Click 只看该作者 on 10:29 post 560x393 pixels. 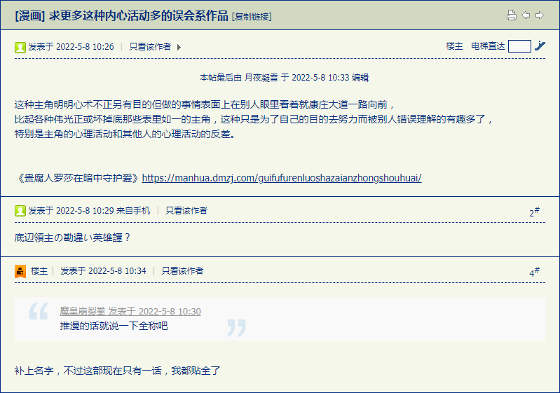coord(186,211)
